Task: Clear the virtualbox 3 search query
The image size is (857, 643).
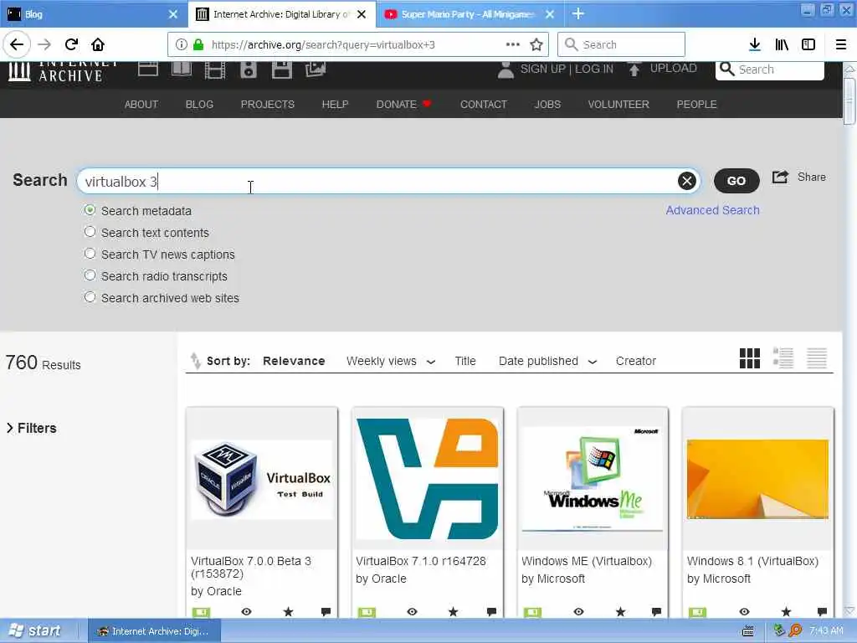Action: click(687, 181)
